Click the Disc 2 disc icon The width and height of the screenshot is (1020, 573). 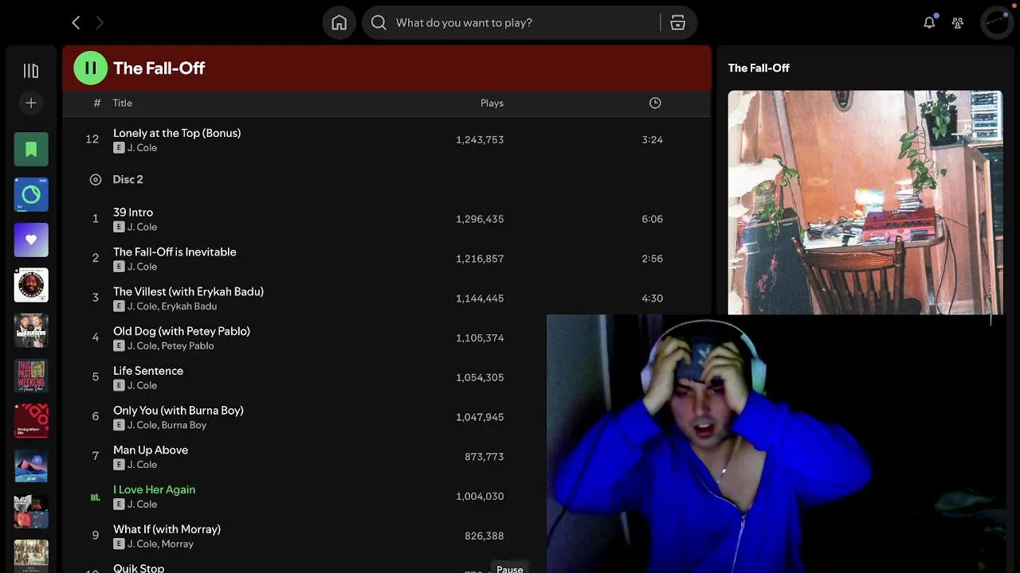pos(96,180)
